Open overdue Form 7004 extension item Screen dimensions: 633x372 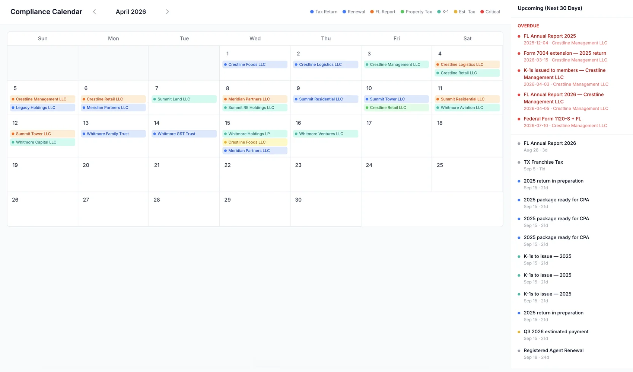tap(572, 57)
